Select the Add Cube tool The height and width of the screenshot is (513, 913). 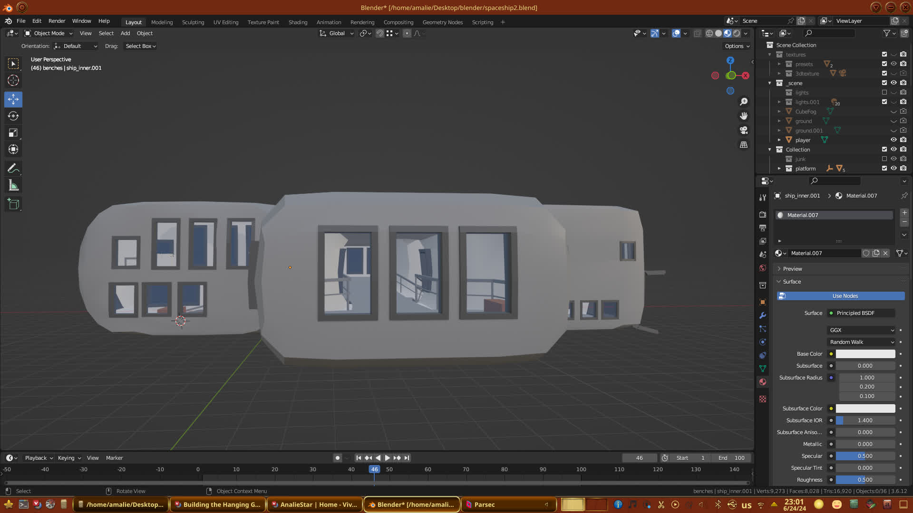[13, 204]
